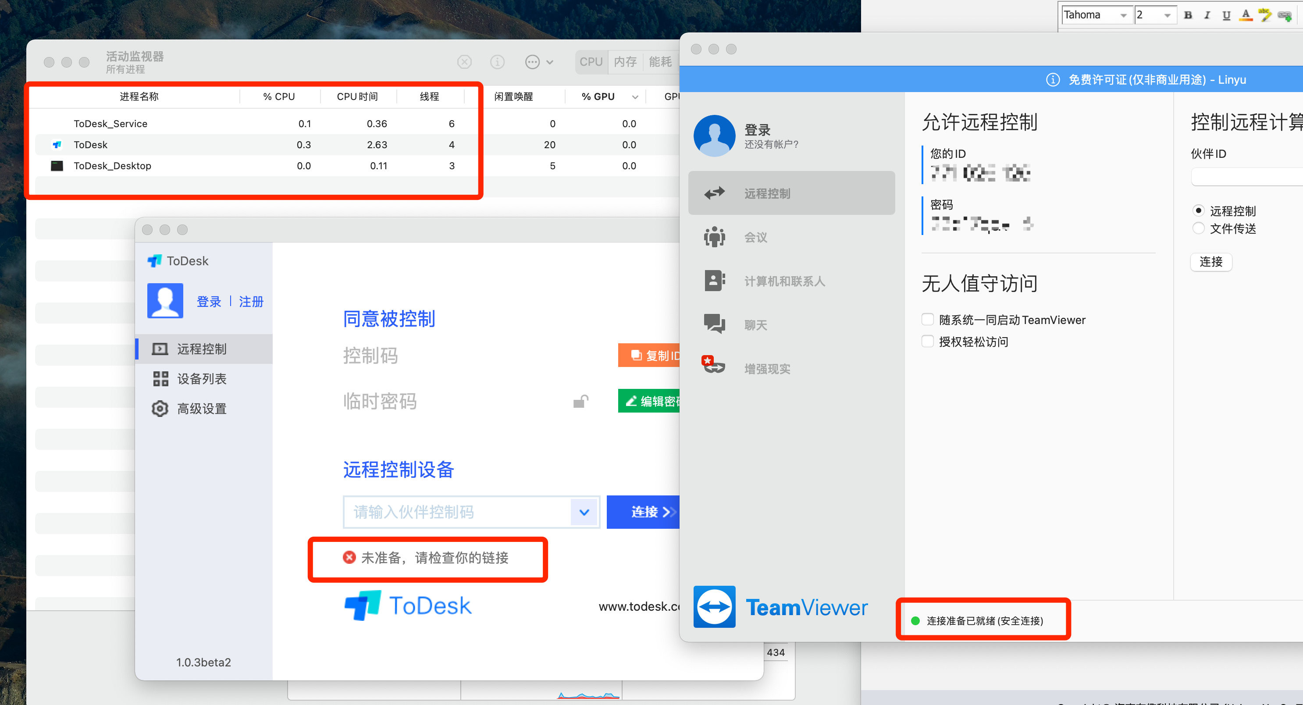Apply the yellow text highlighter tool
The image size is (1303, 705).
coord(1264,15)
